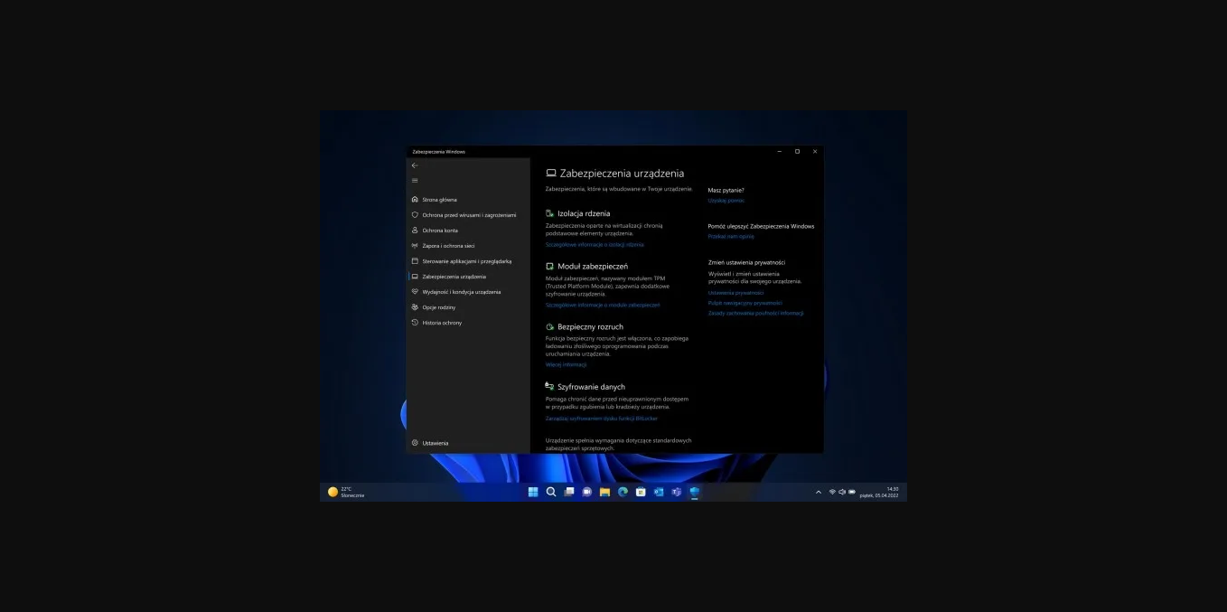The width and height of the screenshot is (1227, 612).
Task: Open File Explorer from the taskbar
Action: click(604, 492)
